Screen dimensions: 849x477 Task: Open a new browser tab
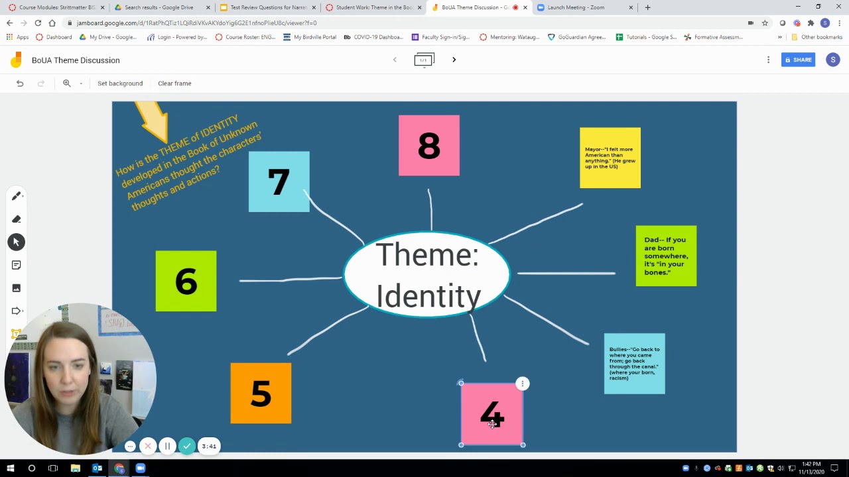point(647,7)
